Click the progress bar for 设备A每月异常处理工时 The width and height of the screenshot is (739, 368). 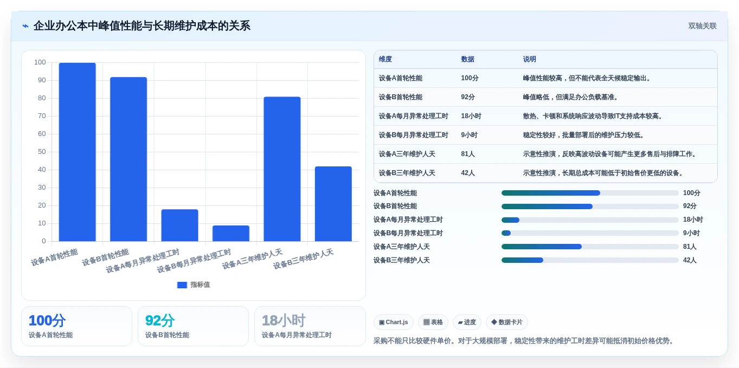tap(590, 220)
